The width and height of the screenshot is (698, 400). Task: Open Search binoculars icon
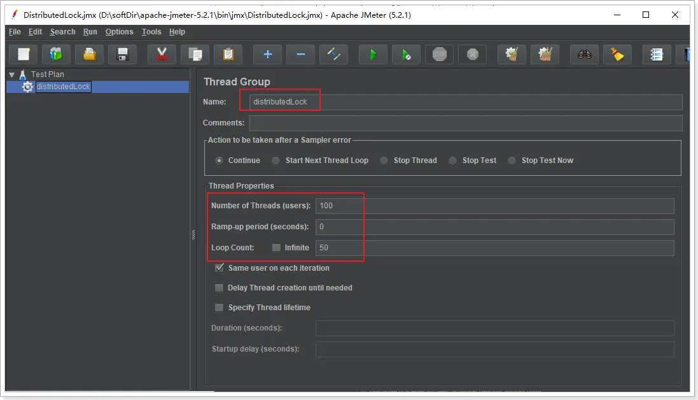tap(585, 54)
